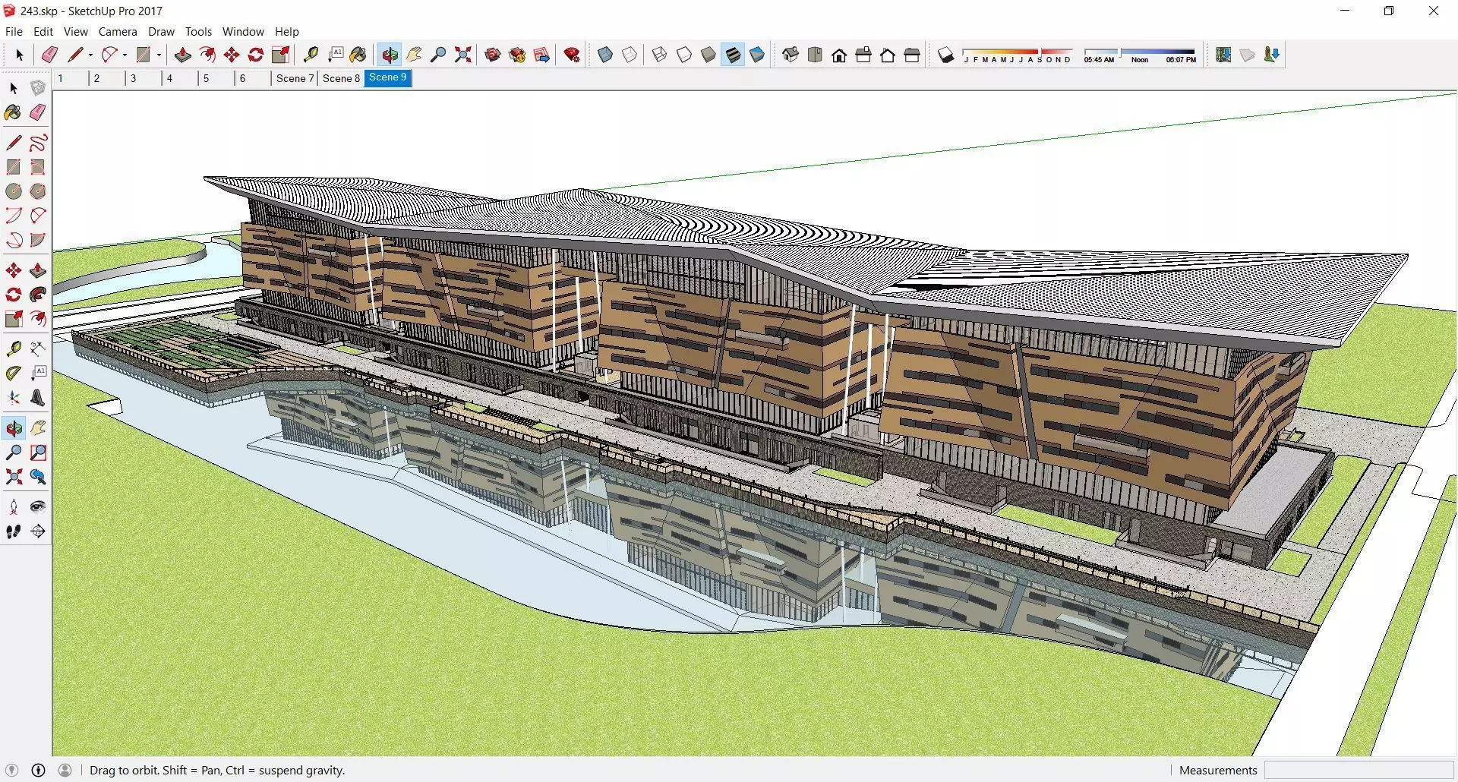The image size is (1458, 782).
Task: Switch to Scene 8 tab
Action: pyautogui.click(x=341, y=78)
